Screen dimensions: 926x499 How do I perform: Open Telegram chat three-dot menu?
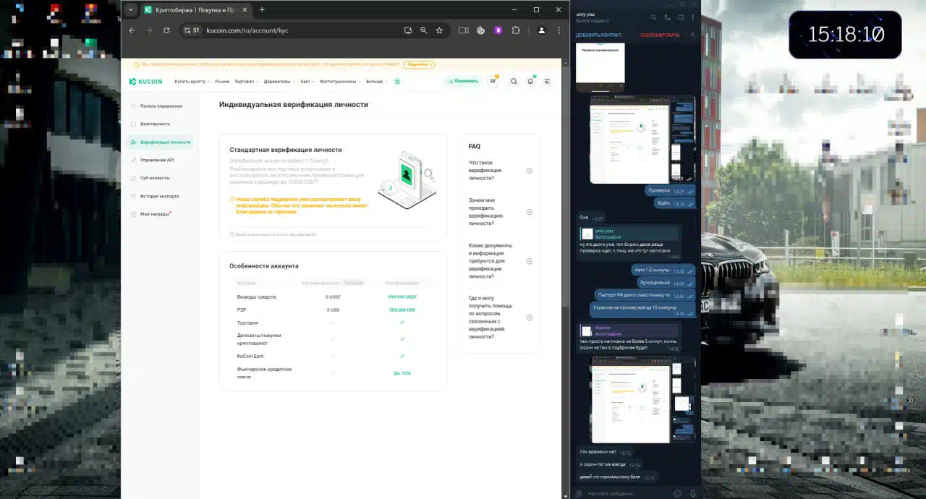coord(692,17)
